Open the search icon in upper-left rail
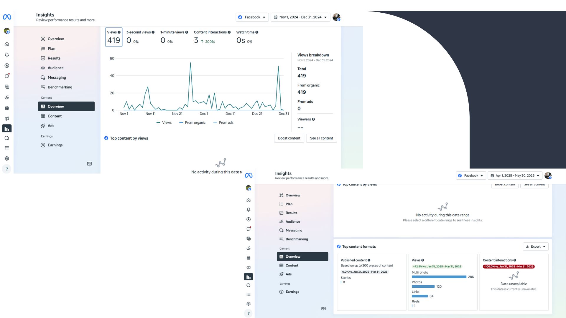The width and height of the screenshot is (566, 318). [7, 138]
